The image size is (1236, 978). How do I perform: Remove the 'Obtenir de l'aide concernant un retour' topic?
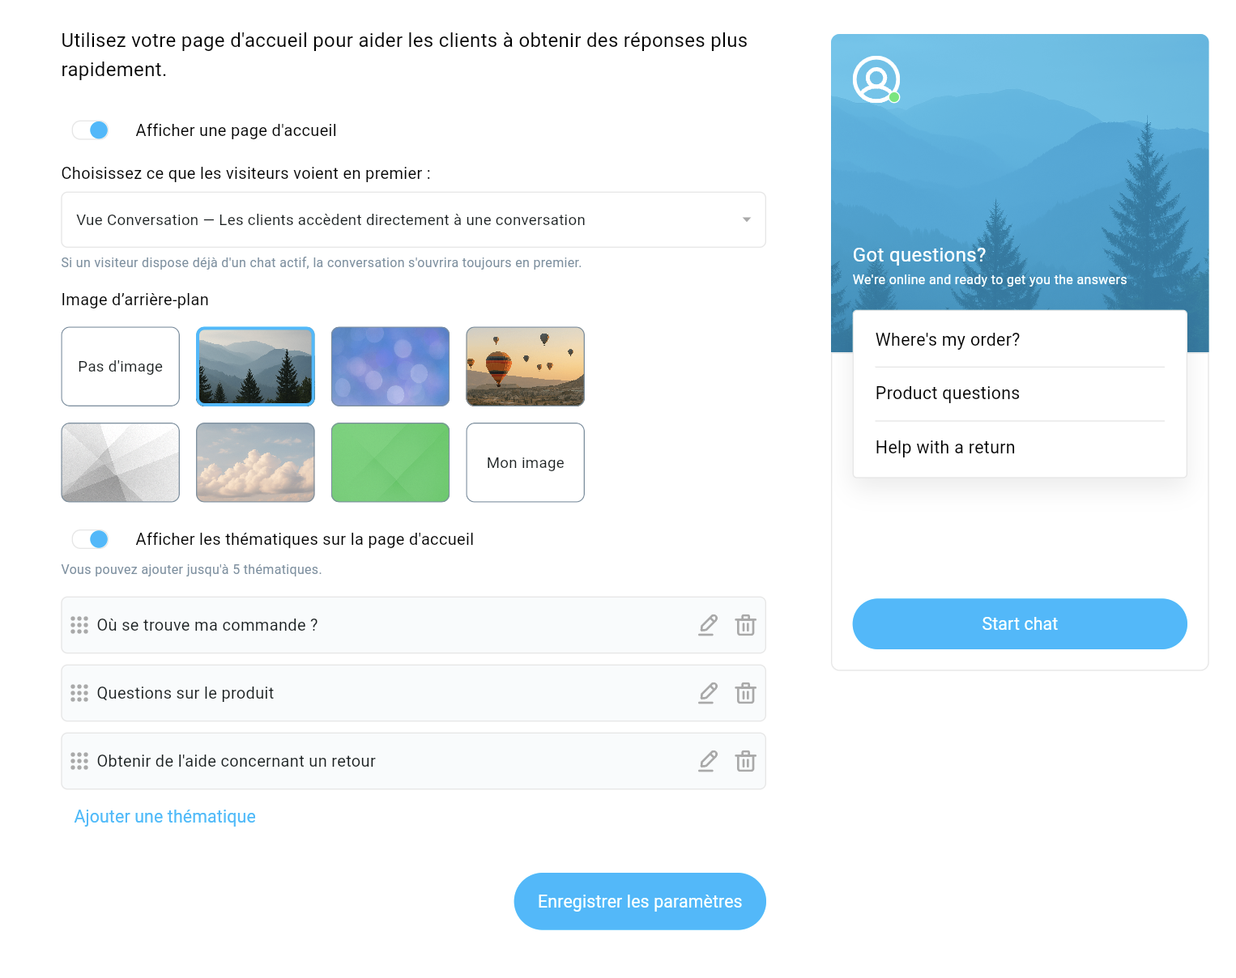tap(745, 761)
